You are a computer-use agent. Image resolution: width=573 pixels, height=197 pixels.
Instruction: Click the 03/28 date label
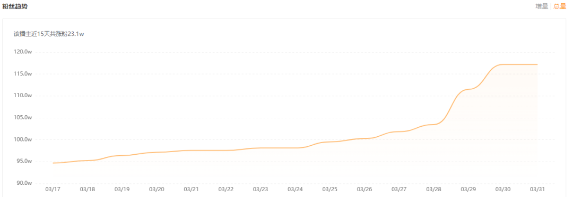pos(433,190)
